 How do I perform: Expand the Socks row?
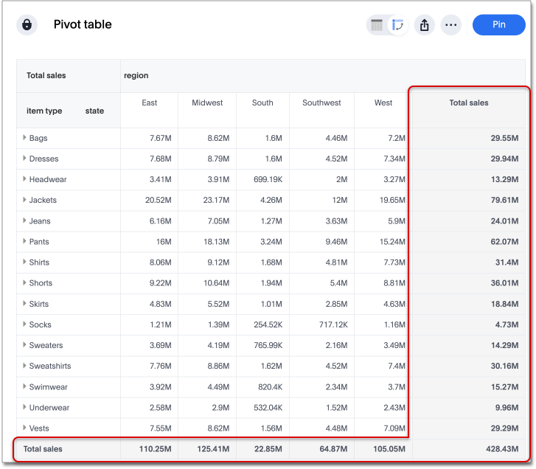point(24,324)
